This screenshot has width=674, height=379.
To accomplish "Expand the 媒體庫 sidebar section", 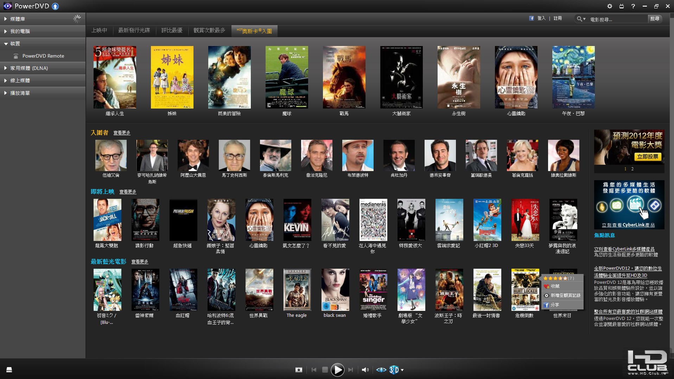I will click(x=18, y=19).
